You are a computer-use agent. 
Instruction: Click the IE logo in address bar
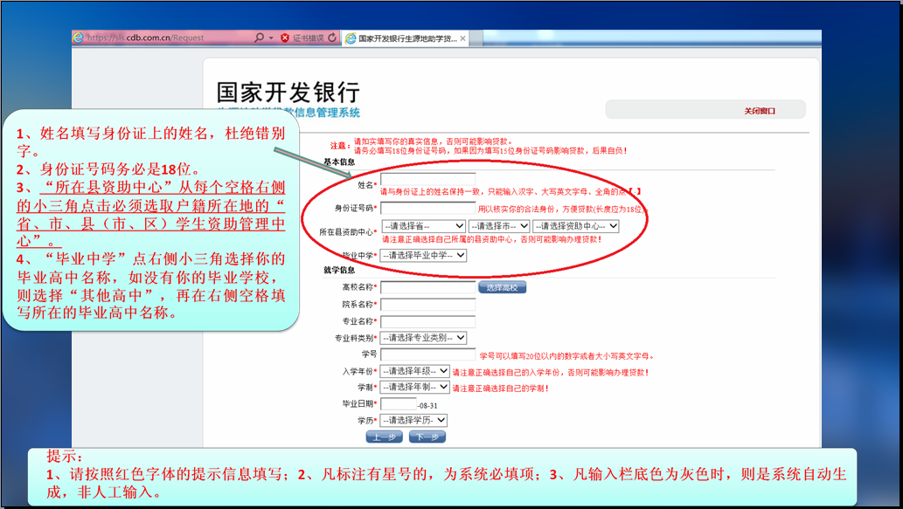pyautogui.click(x=79, y=38)
